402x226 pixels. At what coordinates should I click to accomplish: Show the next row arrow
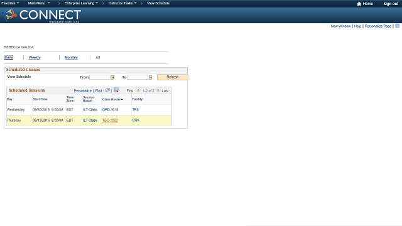click(158, 90)
